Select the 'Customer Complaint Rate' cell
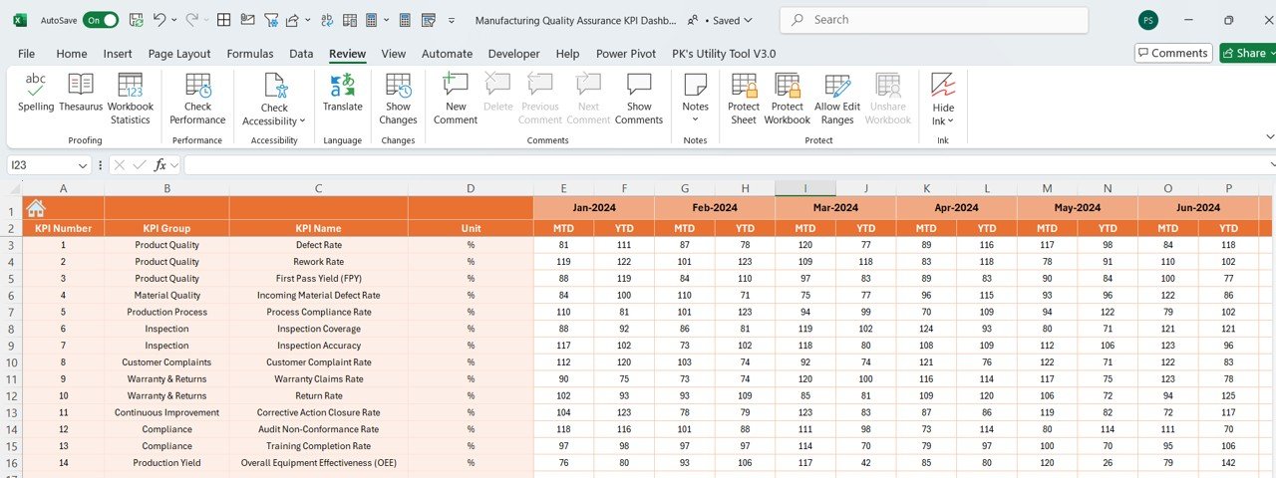The width and height of the screenshot is (1276, 478). pos(318,362)
